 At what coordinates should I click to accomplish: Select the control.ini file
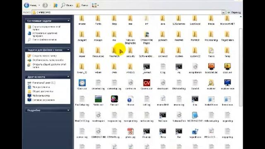point(130,84)
